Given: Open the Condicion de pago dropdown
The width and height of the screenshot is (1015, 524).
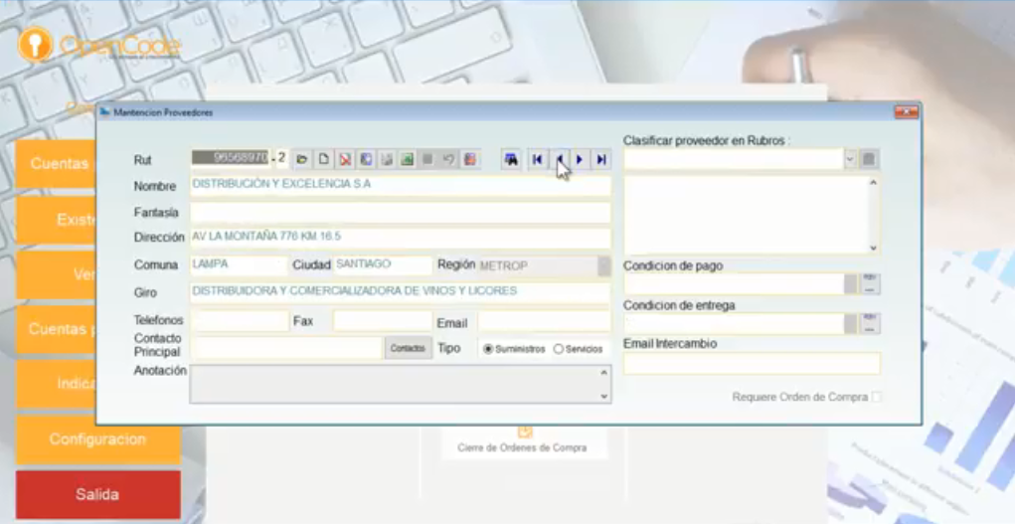Looking at the screenshot, I should click(x=851, y=283).
